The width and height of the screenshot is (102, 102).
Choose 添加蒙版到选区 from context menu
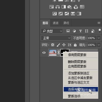(x=81, y=73)
